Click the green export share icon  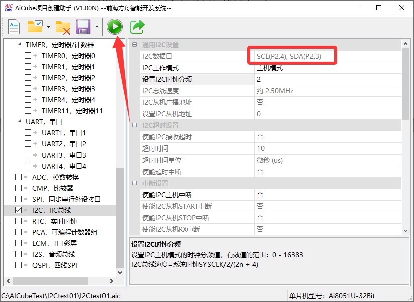point(137,27)
